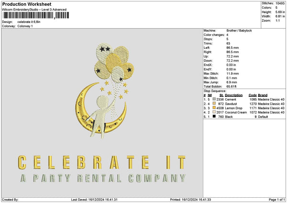Click the Stitches value 10493

[x=280, y=3]
